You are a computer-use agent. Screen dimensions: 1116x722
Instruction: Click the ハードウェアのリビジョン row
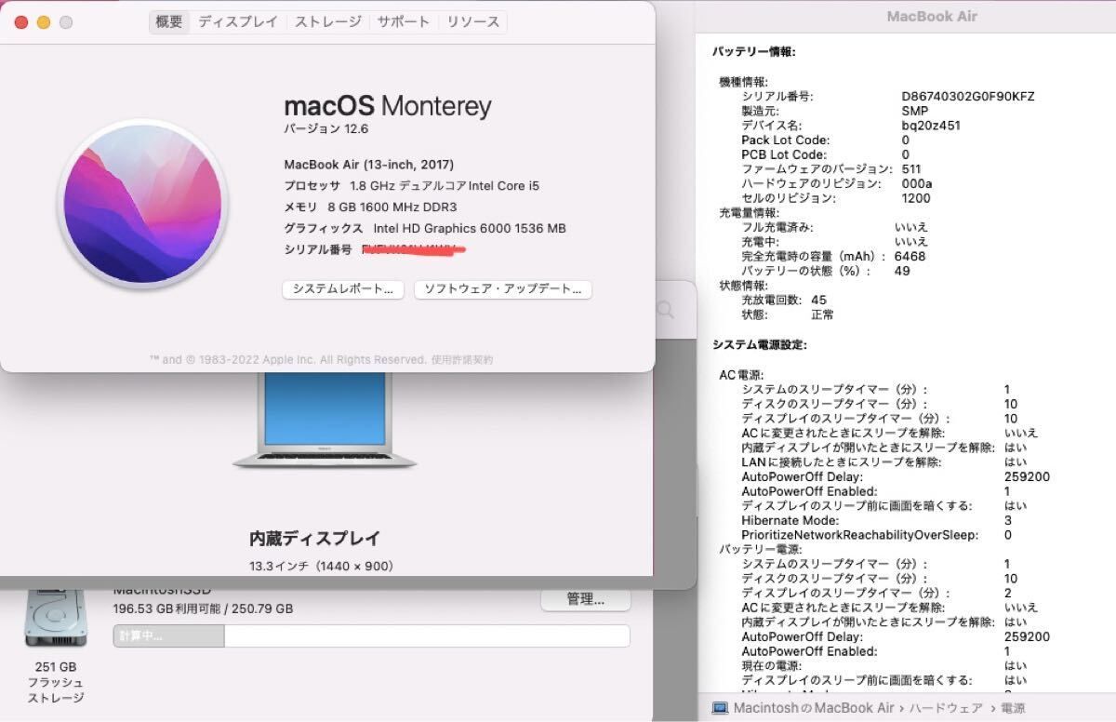coord(836,184)
